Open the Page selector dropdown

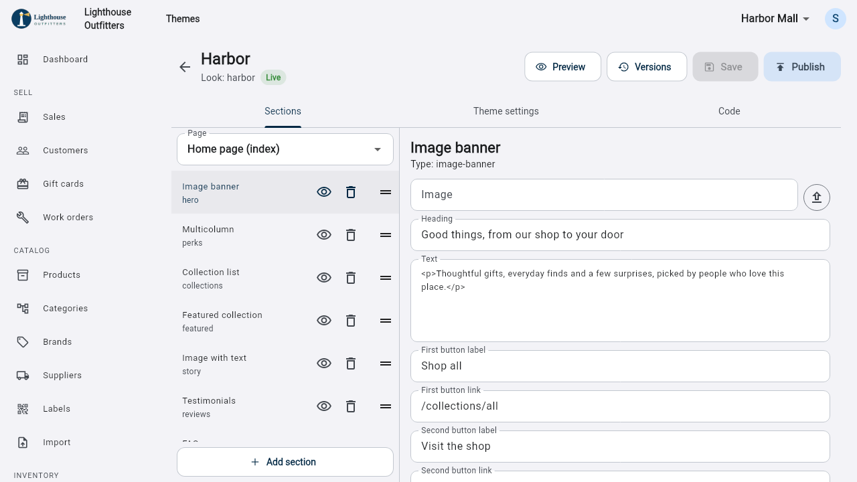click(285, 149)
